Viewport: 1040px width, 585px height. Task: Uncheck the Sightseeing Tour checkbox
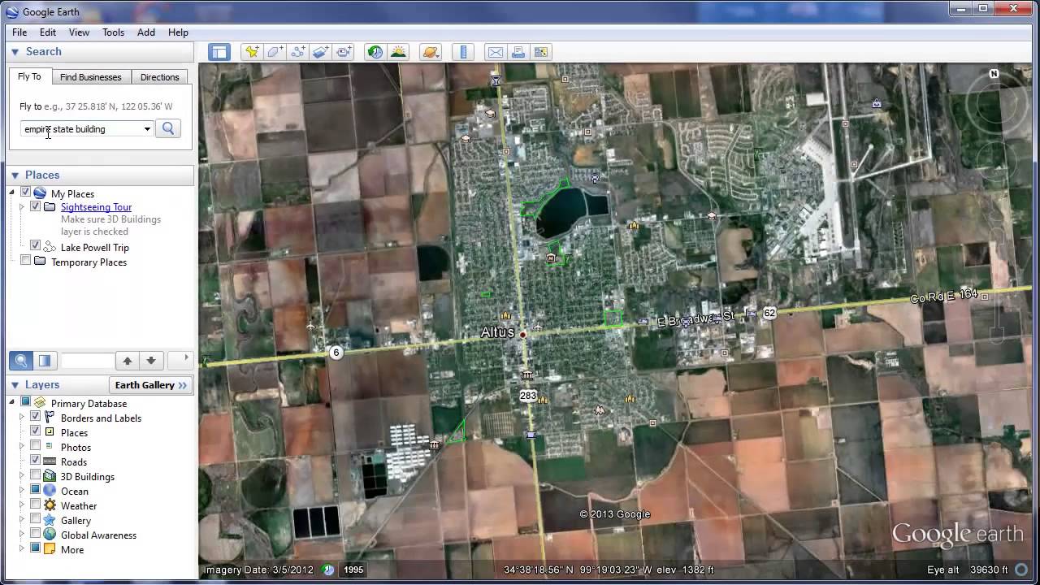pos(35,206)
